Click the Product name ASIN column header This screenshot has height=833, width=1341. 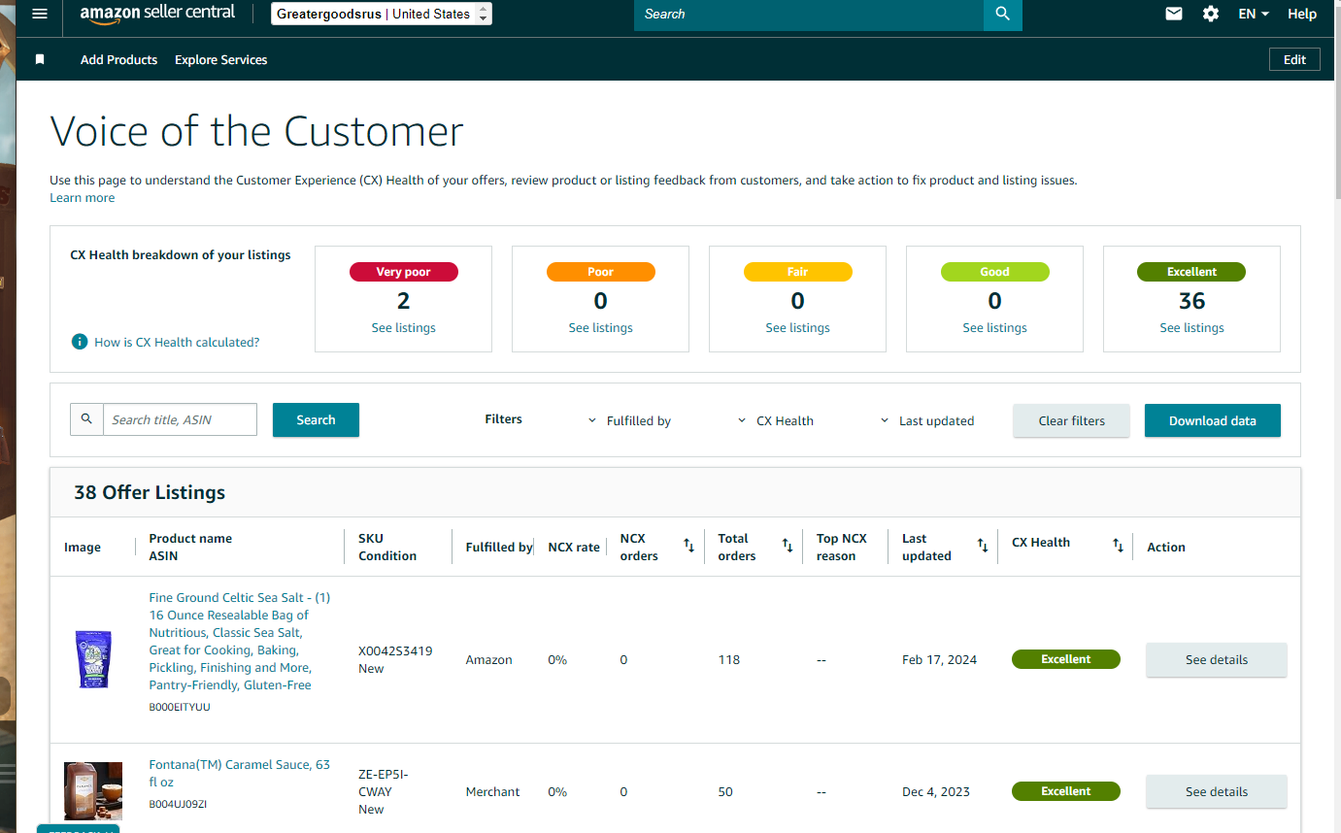(190, 547)
